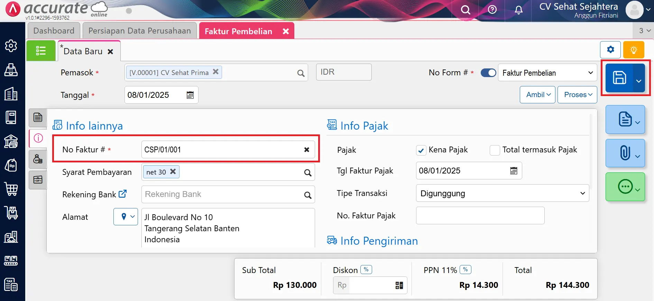Click the search magnifier in top bar
Screen dimensions: 654x301
click(x=466, y=10)
